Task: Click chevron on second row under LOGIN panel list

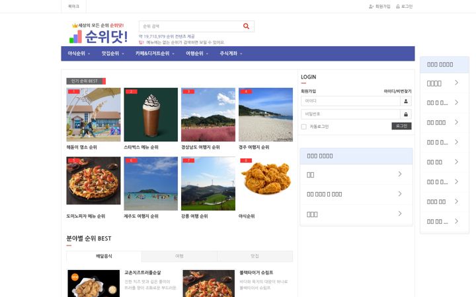Action: pos(400,194)
